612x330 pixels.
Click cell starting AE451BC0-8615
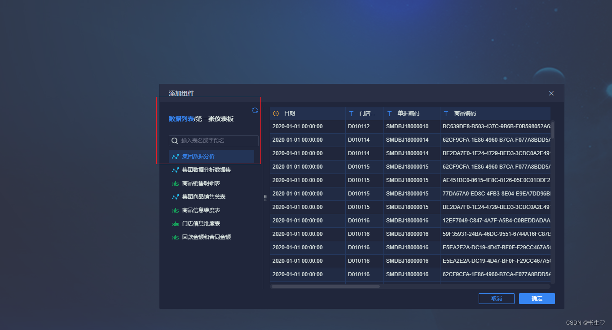tap(495, 181)
